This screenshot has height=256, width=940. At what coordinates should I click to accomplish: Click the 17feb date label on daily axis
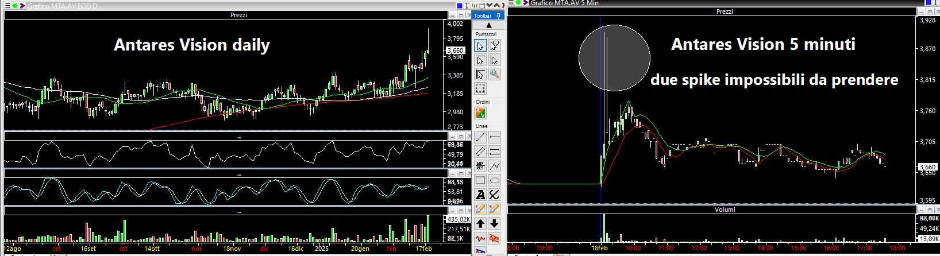coord(423,249)
